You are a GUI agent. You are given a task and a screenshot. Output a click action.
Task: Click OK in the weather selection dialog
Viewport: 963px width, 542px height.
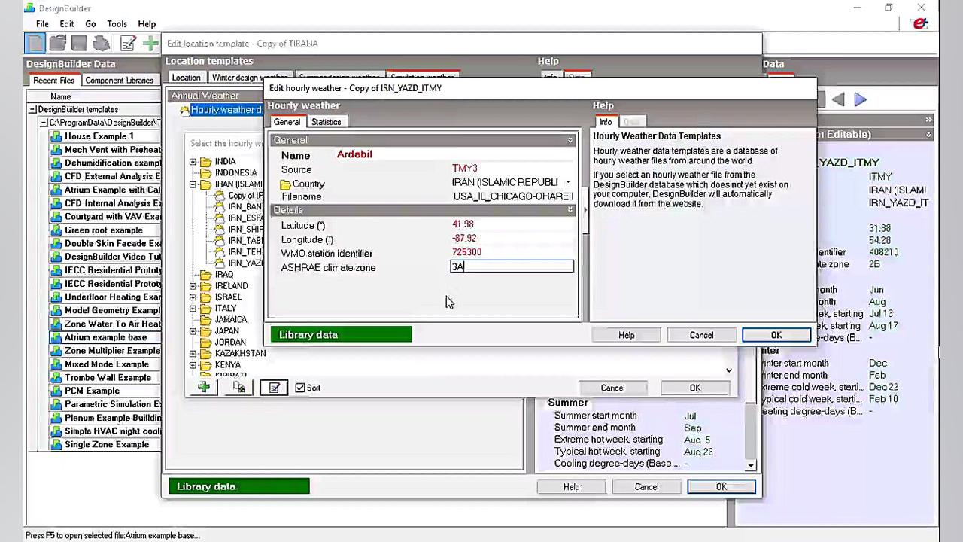[695, 388]
